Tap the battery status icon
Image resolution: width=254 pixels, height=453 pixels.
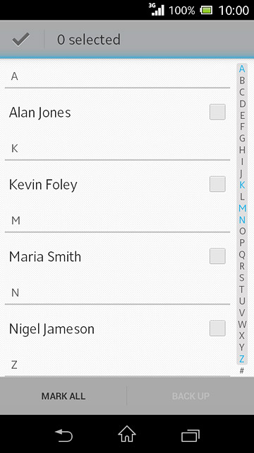click(x=206, y=11)
